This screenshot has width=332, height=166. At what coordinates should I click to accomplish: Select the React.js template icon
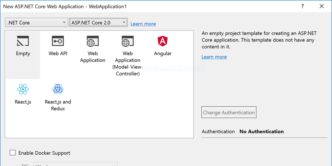[x=23, y=89]
